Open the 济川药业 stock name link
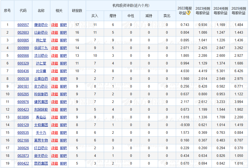 pyautogui.click(x=41, y=56)
